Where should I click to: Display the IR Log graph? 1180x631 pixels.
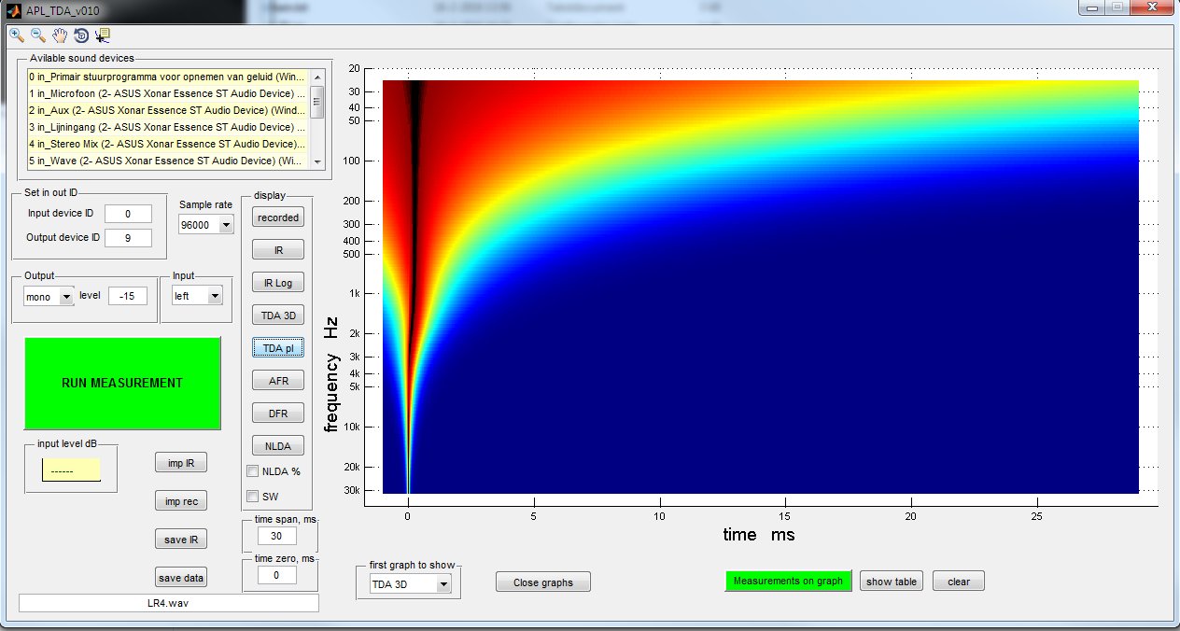click(278, 283)
